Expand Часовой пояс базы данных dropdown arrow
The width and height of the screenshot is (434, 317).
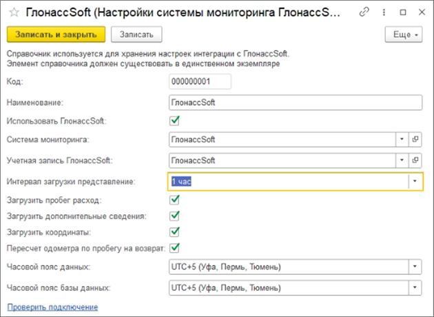pyautogui.click(x=415, y=287)
